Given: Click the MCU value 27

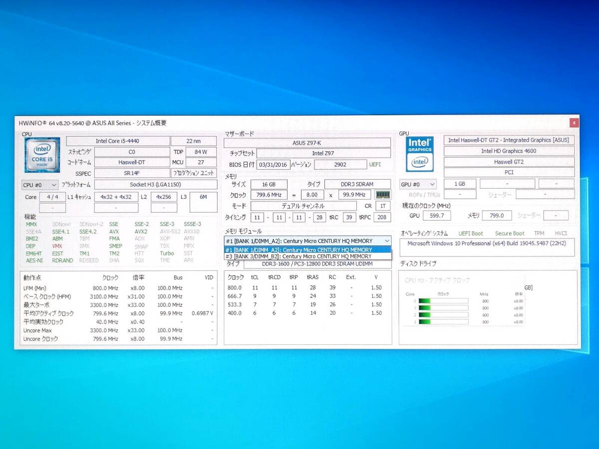Looking at the screenshot, I should (x=202, y=163).
